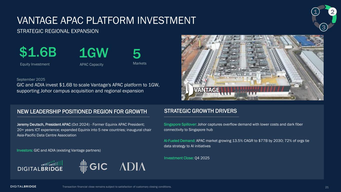Click heading "STRATEGIC GROWTH DRIVERS"
Screen dimensions: 341x192
pyautogui.click(x=200, y=111)
